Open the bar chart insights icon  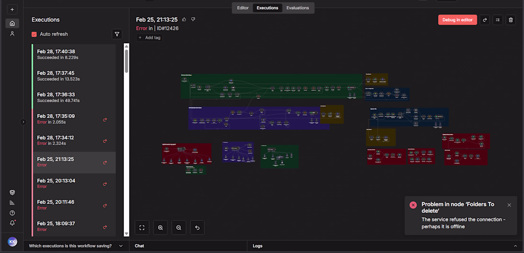pos(12,203)
